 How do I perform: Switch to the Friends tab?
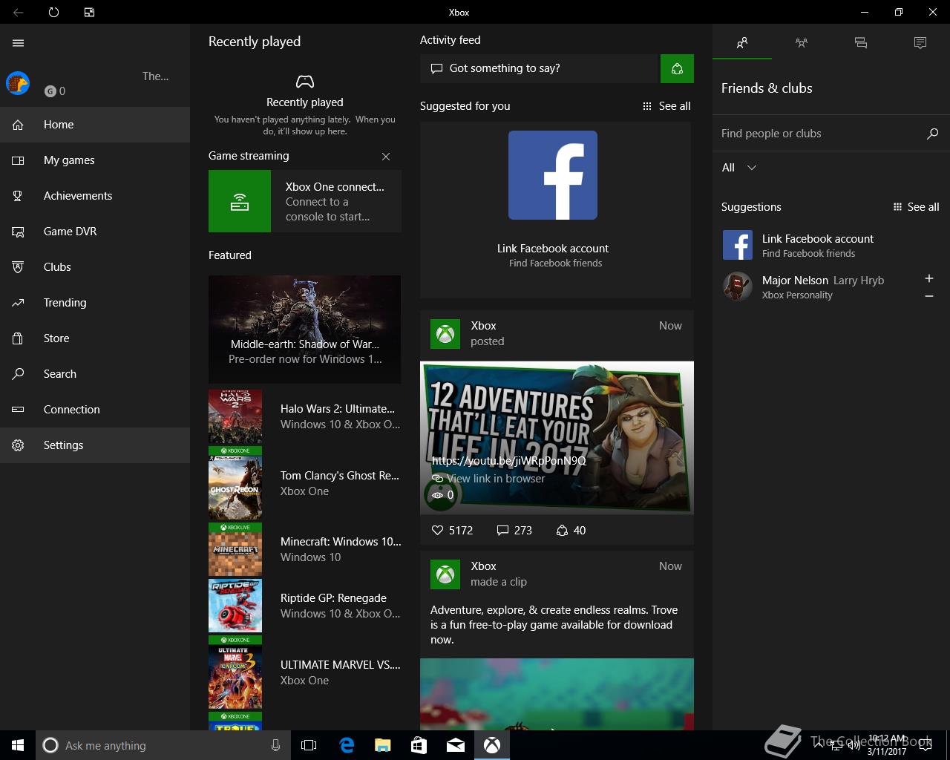[x=742, y=43]
